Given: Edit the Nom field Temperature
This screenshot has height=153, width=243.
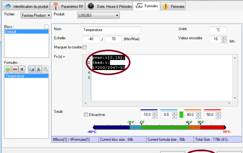Looking at the screenshot, I should 111,30.
